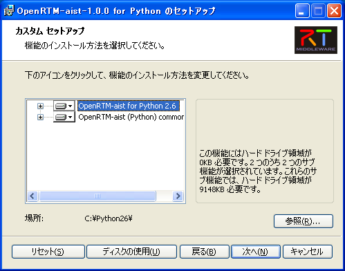
Task: Click the 参照(R)... browse button
Action: tap(304, 221)
